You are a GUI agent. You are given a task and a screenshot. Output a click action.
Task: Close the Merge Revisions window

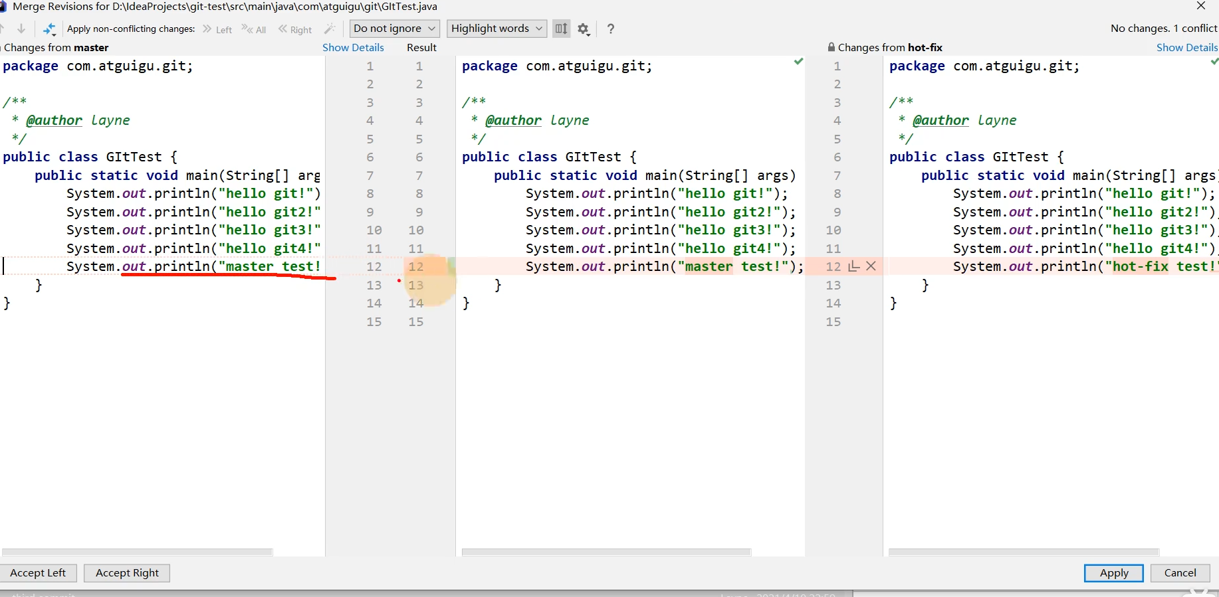(1201, 6)
